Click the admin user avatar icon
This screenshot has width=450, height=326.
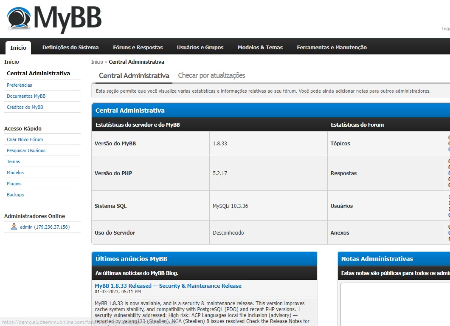click(14, 227)
